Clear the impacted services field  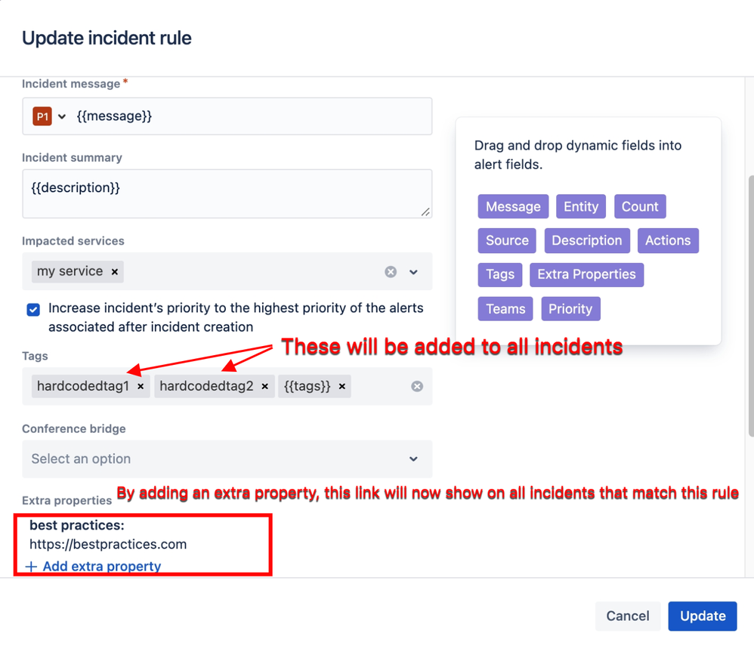pos(391,271)
